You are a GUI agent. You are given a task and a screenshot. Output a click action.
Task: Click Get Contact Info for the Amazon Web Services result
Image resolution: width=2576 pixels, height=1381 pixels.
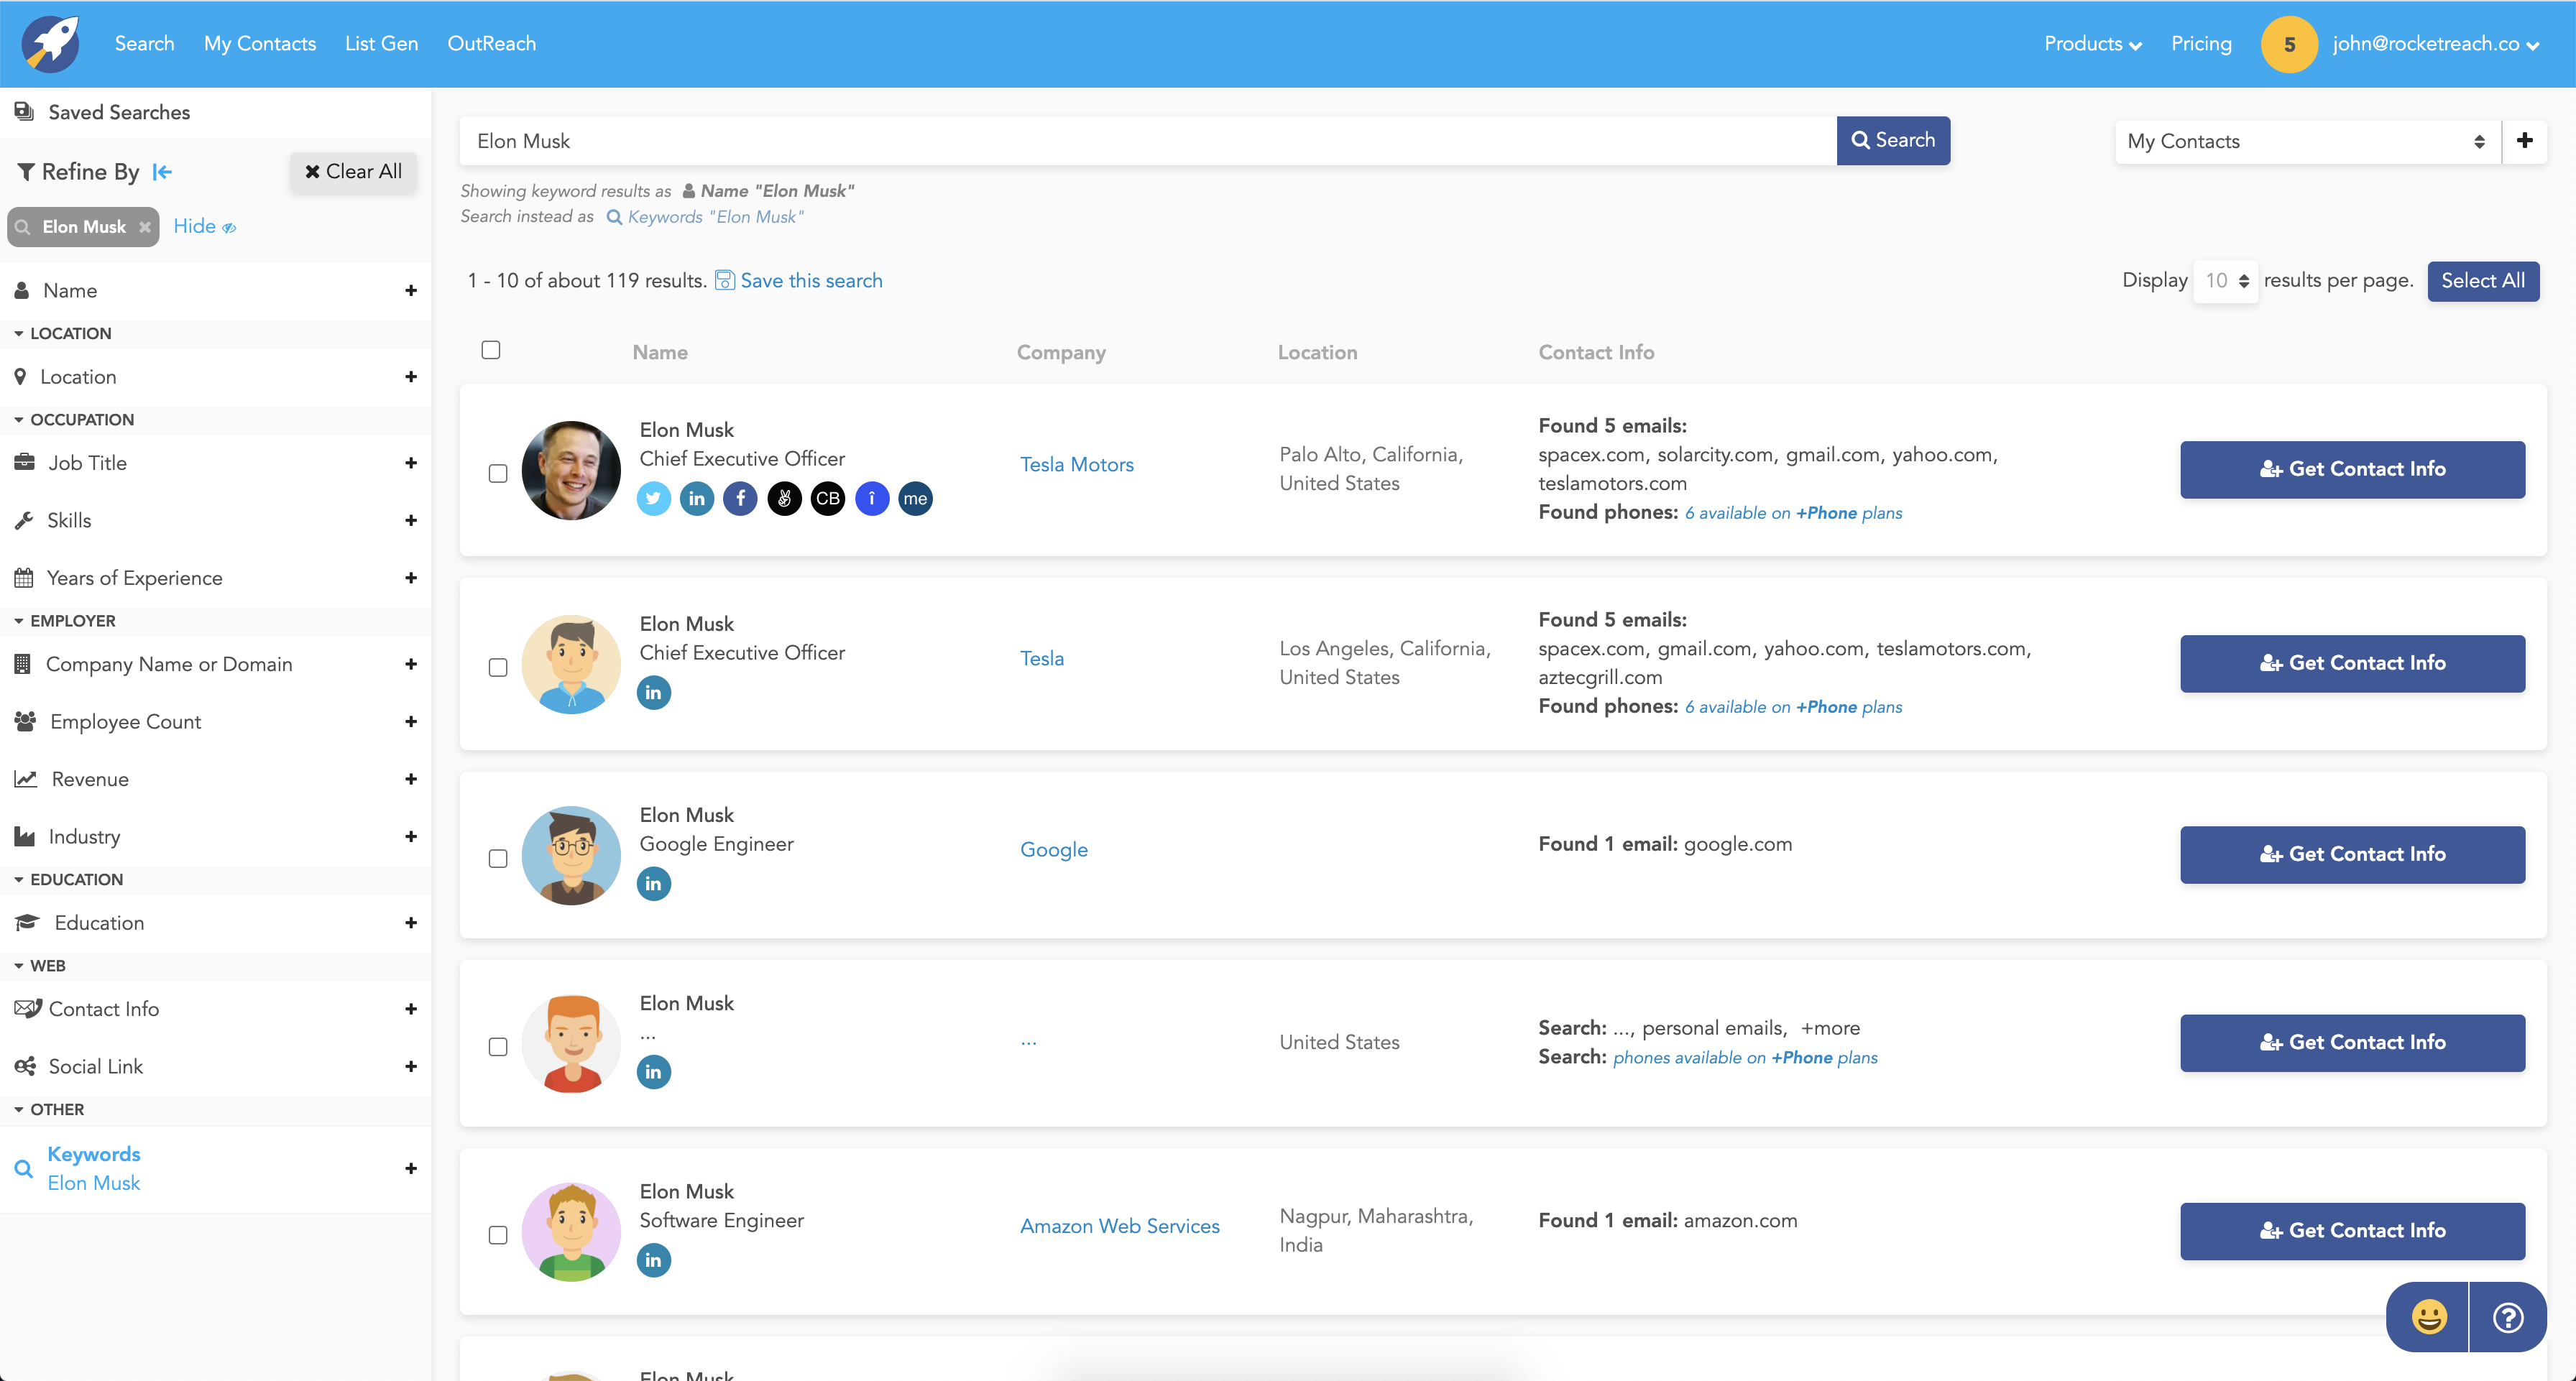tap(2352, 1231)
